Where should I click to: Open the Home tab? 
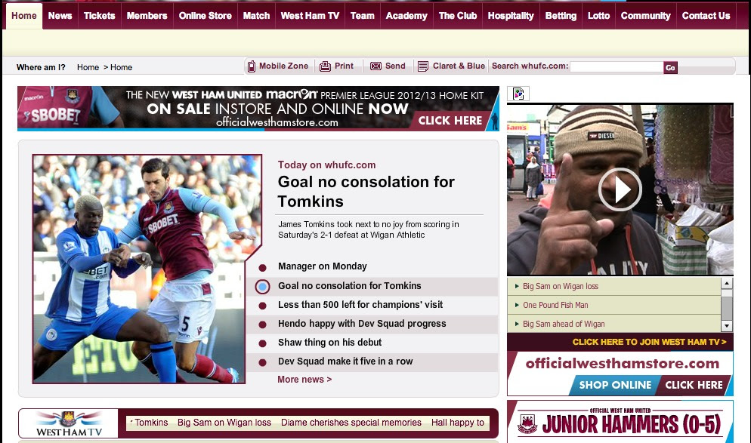(24, 16)
